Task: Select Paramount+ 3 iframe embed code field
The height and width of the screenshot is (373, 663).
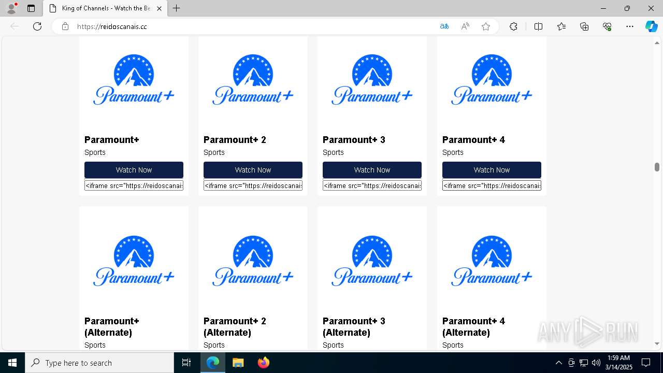Action: tap(372, 185)
